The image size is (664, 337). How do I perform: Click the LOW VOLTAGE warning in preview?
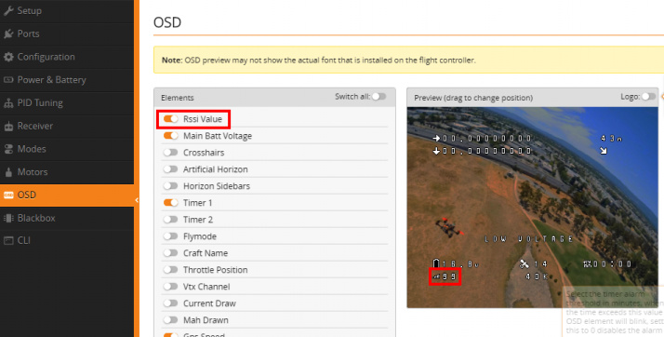[x=529, y=239]
